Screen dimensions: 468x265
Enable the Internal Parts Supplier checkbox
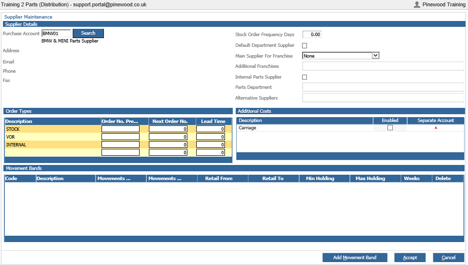[305, 77]
